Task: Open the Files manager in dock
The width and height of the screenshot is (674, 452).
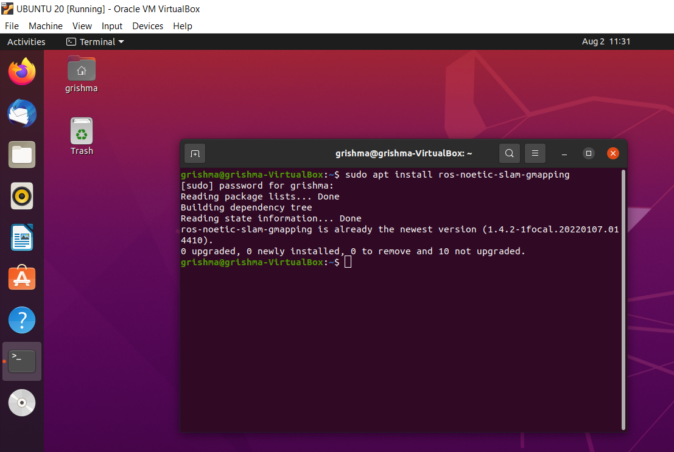Action: (22, 155)
